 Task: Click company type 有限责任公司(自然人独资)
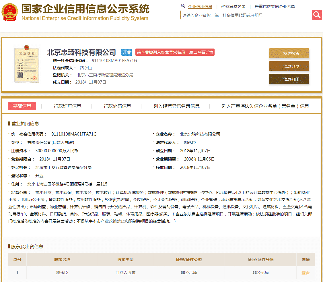coord(51,142)
